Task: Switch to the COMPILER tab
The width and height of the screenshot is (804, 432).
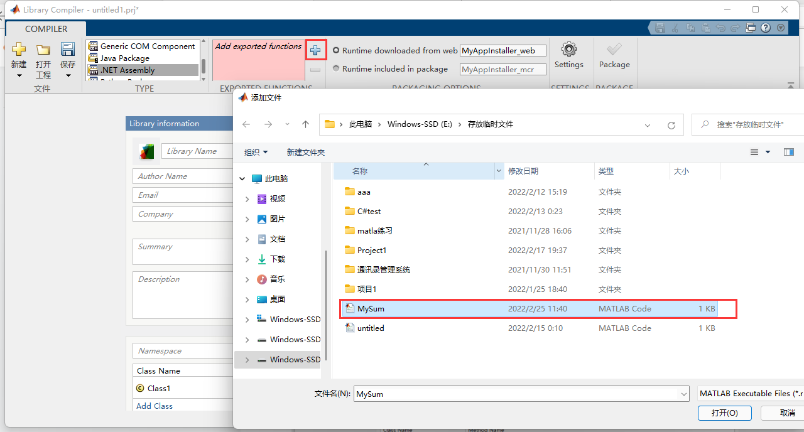Action: (x=46, y=29)
